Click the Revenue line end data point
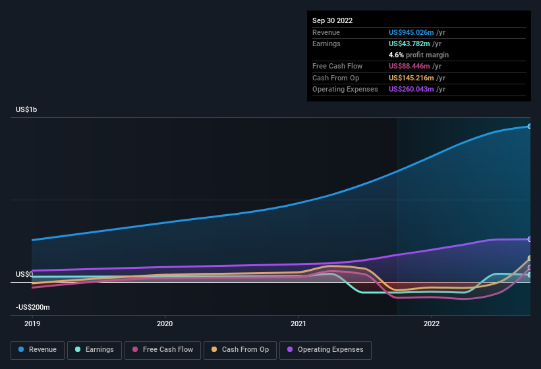This screenshot has height=369, width=541. (x=529, y=127)
